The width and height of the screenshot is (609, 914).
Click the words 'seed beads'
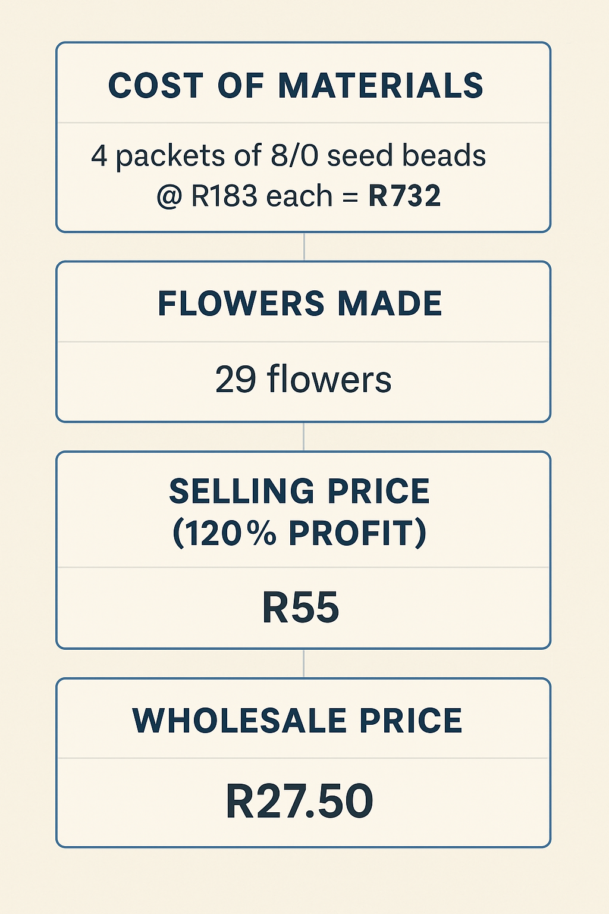[406, 156]
